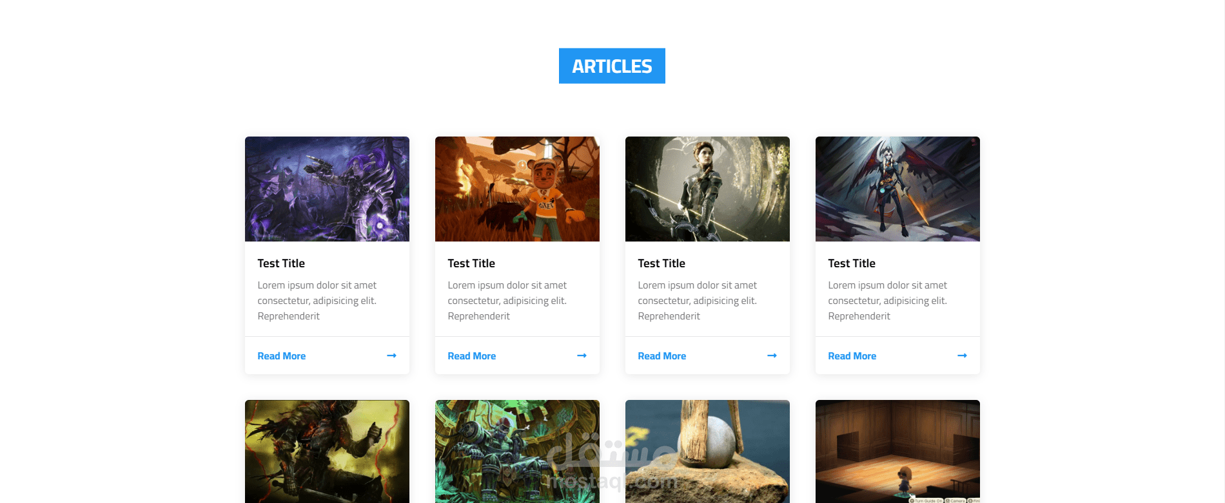
Task: Open the rock with sphere and wood thumbnail
Action: click(707, 451)
